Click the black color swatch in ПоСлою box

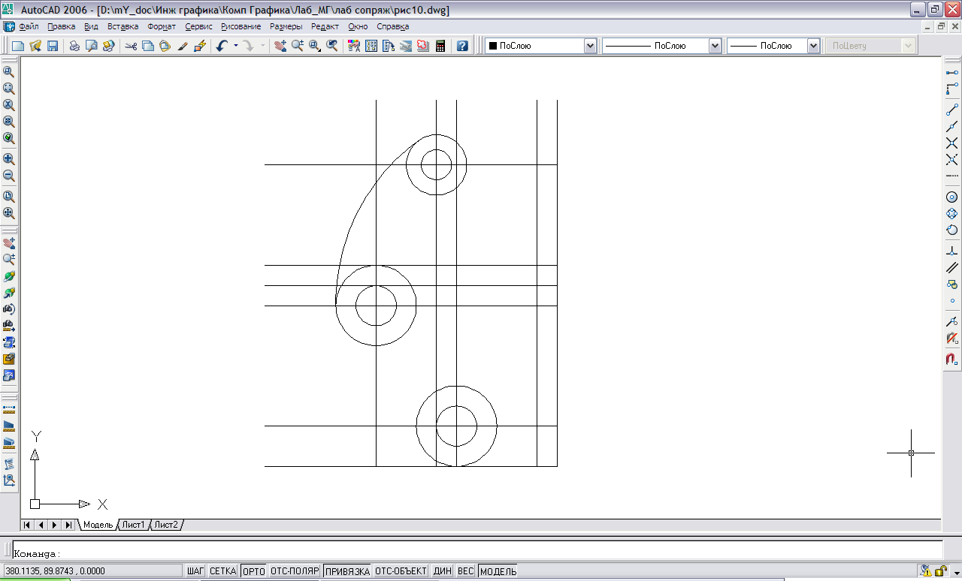tap(493, 46)
